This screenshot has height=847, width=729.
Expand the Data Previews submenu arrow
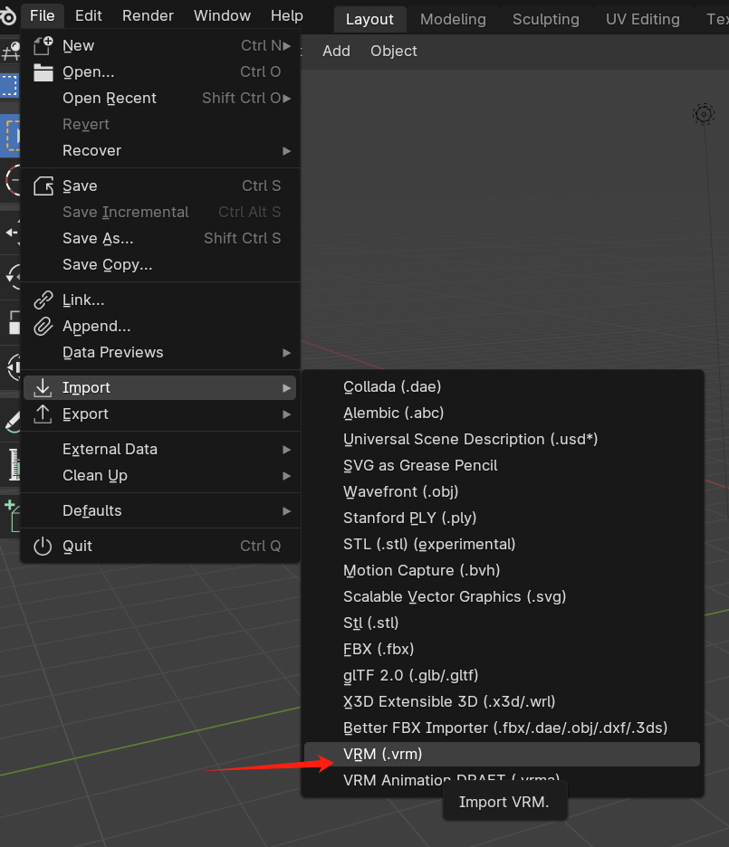pyautogui.click(x=287, y=353)
